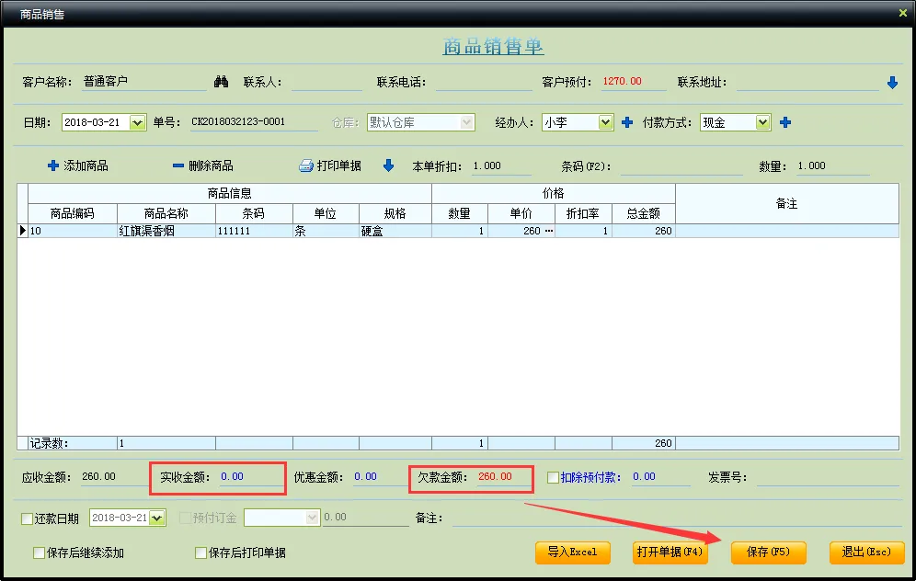Screen dimensions: 916x581
Task: Expand the 经办人 小李 dropdown
Action: [x=605, y=122]
